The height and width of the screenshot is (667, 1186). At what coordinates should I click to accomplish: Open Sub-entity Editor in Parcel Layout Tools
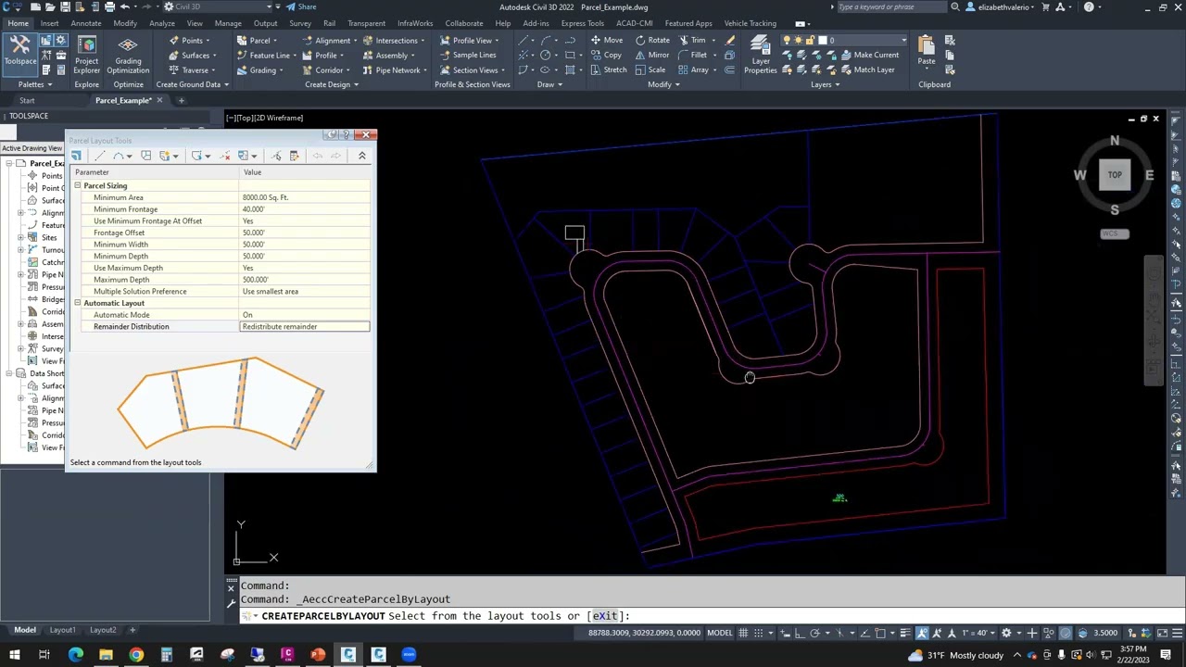[x=295, y=156]
